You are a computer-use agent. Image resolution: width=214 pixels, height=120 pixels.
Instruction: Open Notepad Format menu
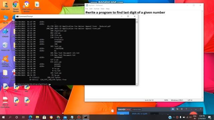click(97, 9)
